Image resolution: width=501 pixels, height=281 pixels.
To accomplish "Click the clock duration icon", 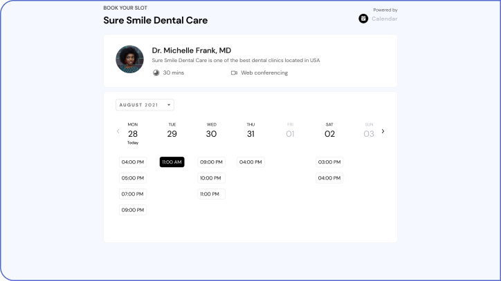I will [156, 72].
